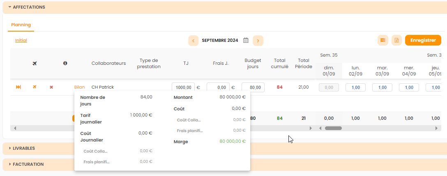Click the lun. 02/09 day input field
The width and height of the screenshot is (447, 176).
(355, 87)
